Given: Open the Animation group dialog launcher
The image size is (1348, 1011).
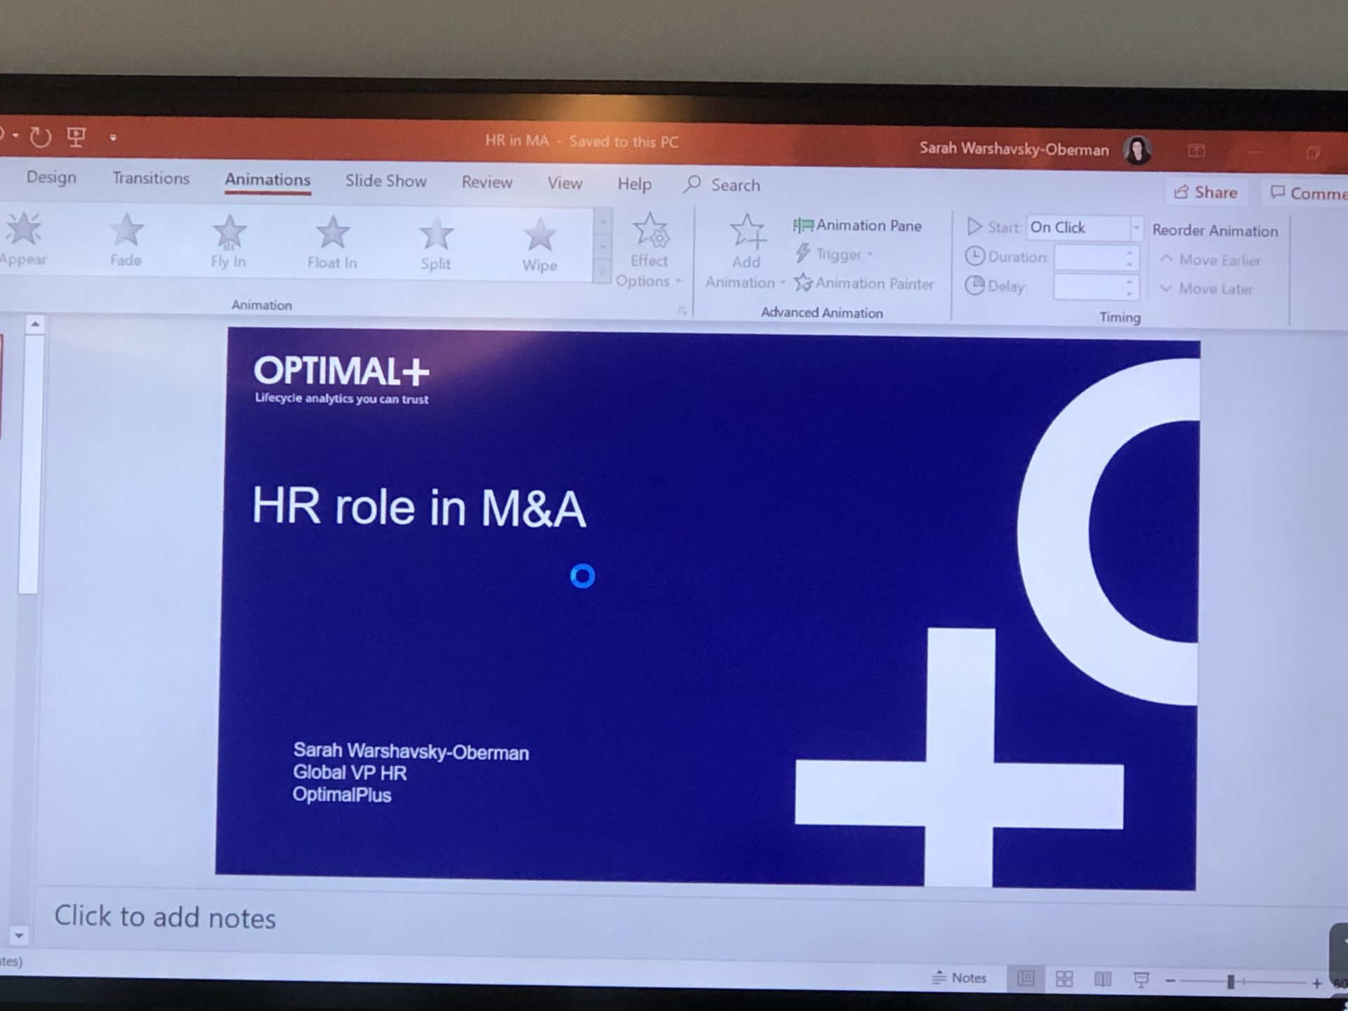Looking at the screenshot, I should [682, 311].
